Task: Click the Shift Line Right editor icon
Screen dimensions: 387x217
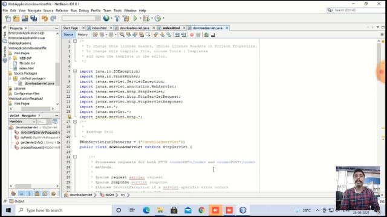Action: [x=184, y=35]
